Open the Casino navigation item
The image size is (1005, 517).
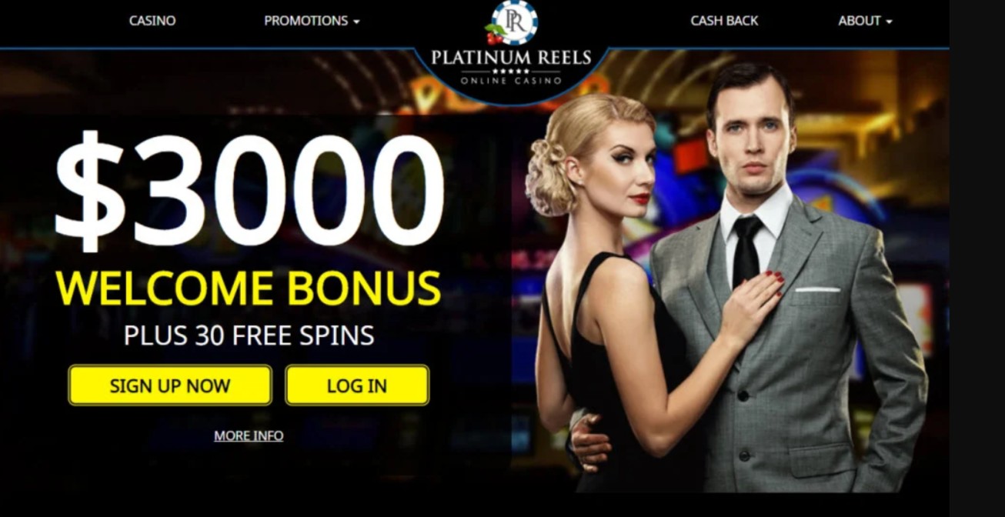[x=152, y=21]
